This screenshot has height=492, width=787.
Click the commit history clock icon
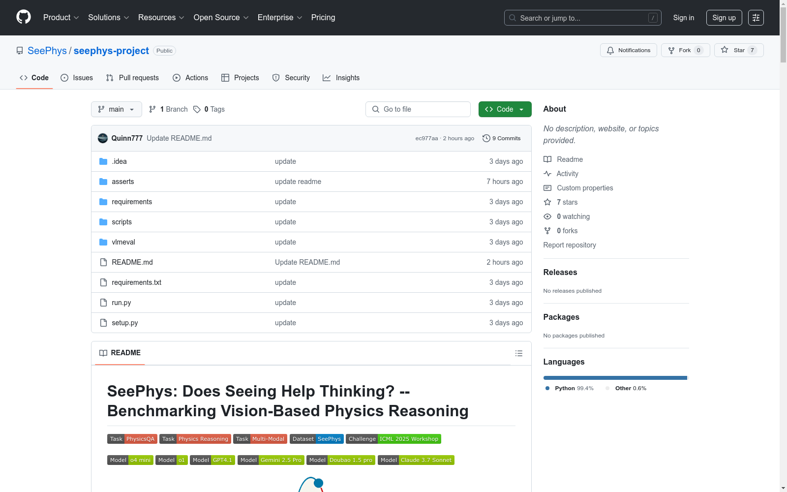(x=486, y=138)
